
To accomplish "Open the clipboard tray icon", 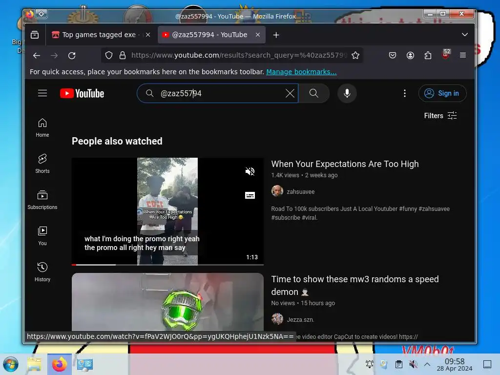I will [x=398, y=364].
